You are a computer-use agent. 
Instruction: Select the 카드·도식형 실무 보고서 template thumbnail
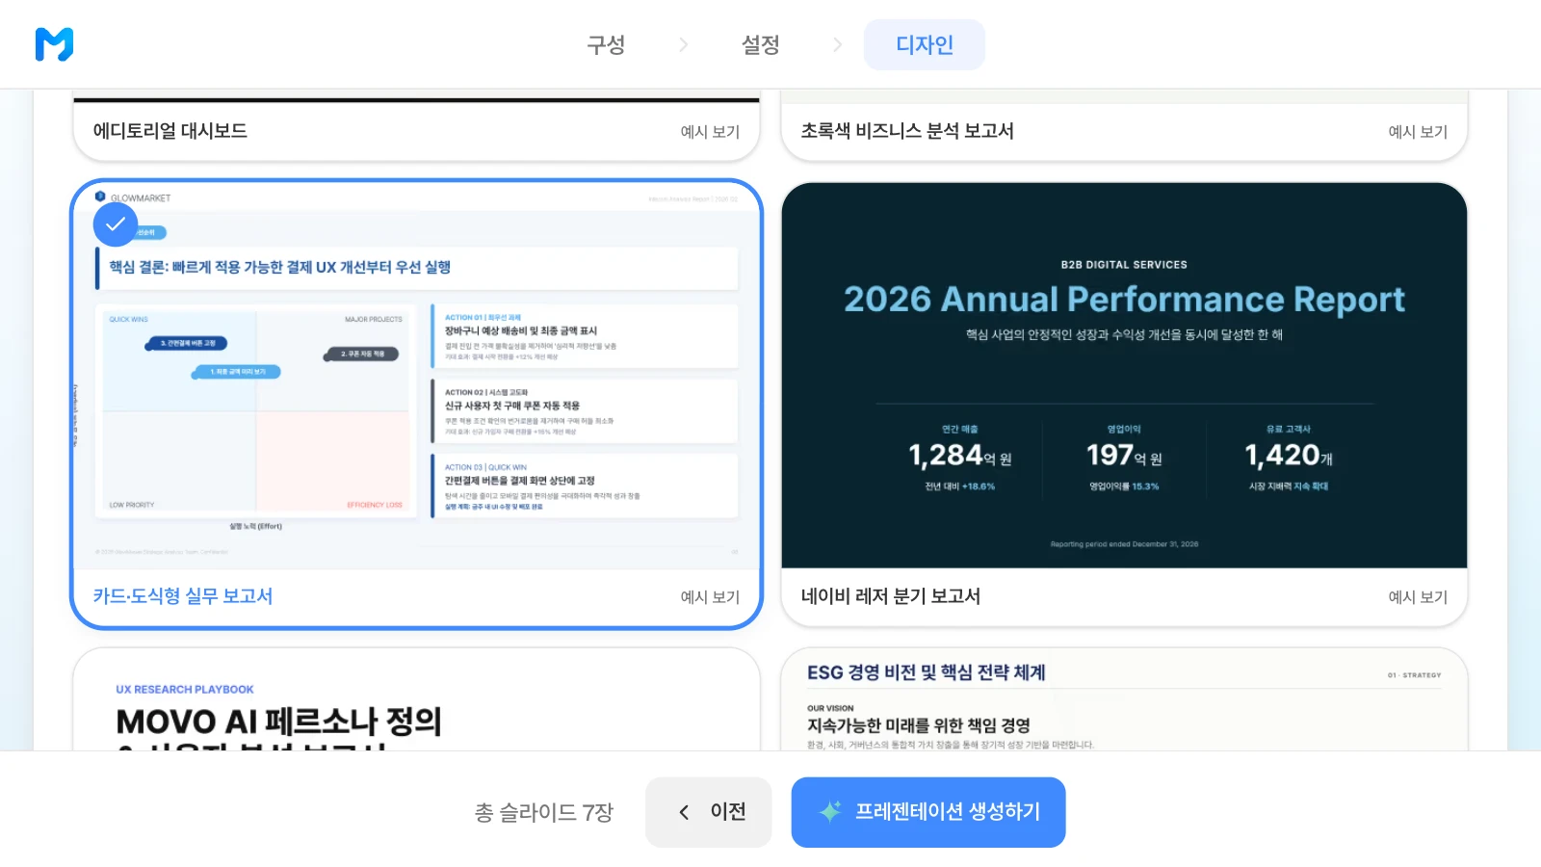[x=417, y=376]
